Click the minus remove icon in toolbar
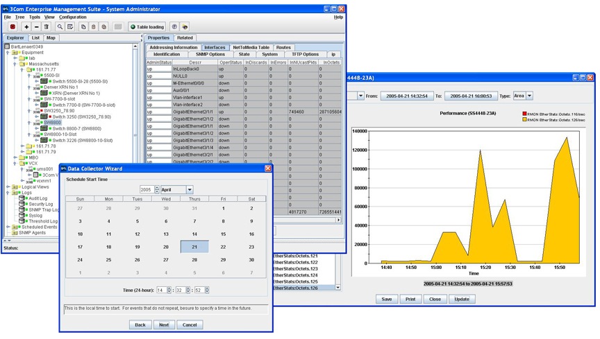600x339 pixels. (x=36, y=27)
